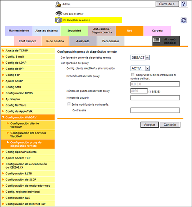Toggle the host name check checkbox
Screen dimensions: 192x207
click(x=133, y=75)
